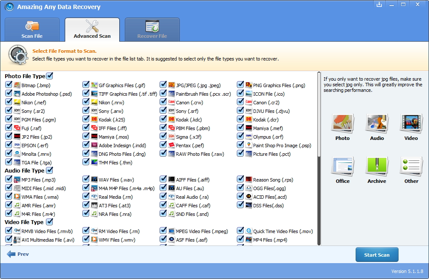Click the Adobe Indesign (.indd) icon
The image size is (429, 279).
pyautogui.click(x=94, y=145)
